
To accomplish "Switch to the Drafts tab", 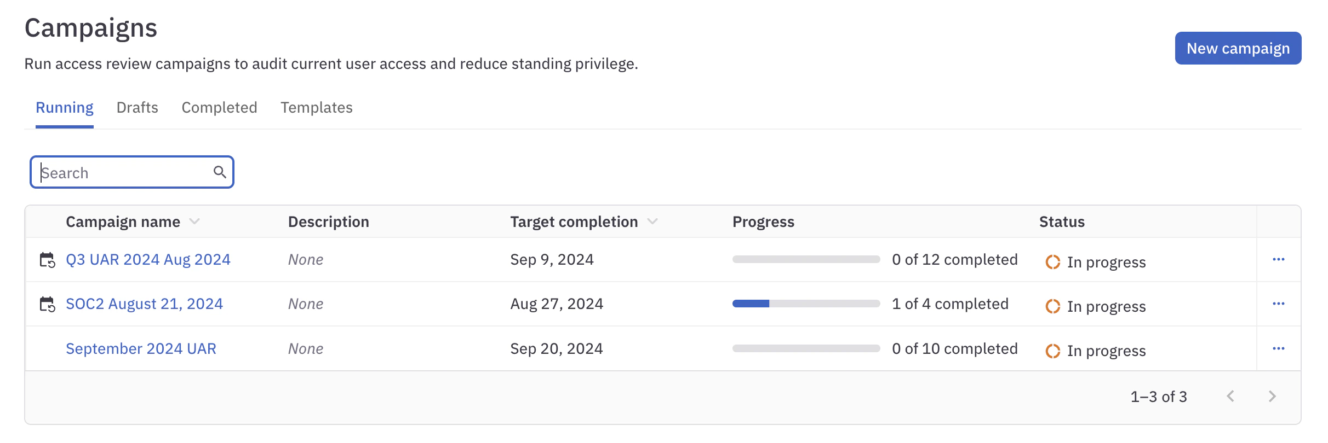I will click(x=136, y=107).
